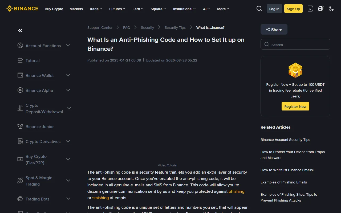
Task: Go to Markets in top navigation
Action: 76,9
